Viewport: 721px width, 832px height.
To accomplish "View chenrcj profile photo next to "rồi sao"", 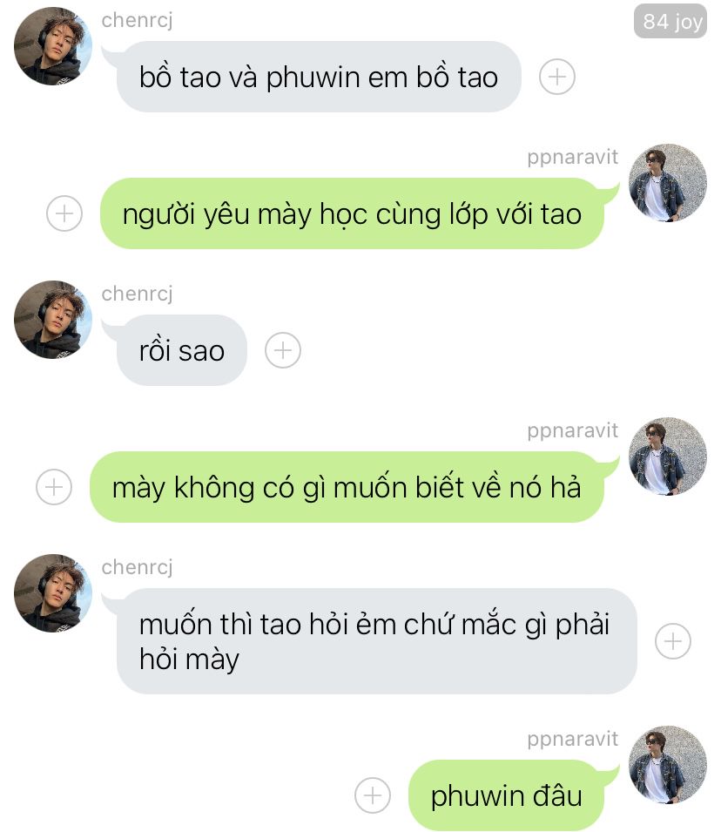I will 52,320.
